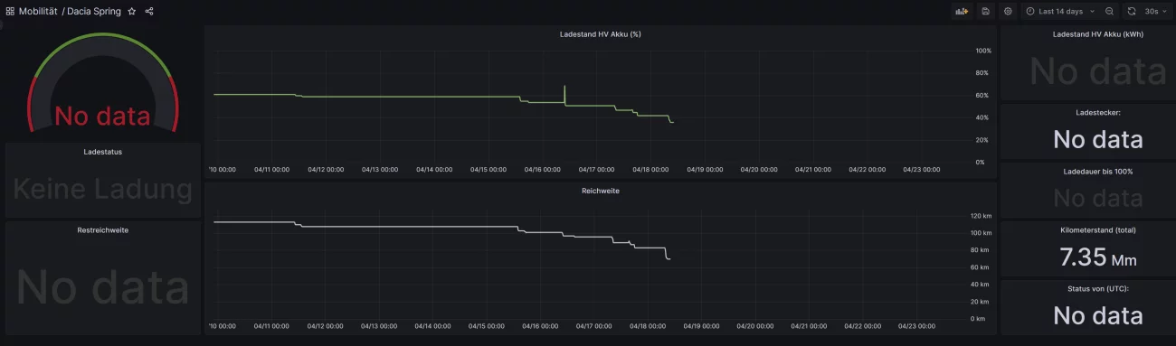Open the dashboards grid icon

(x=10, y=11)
